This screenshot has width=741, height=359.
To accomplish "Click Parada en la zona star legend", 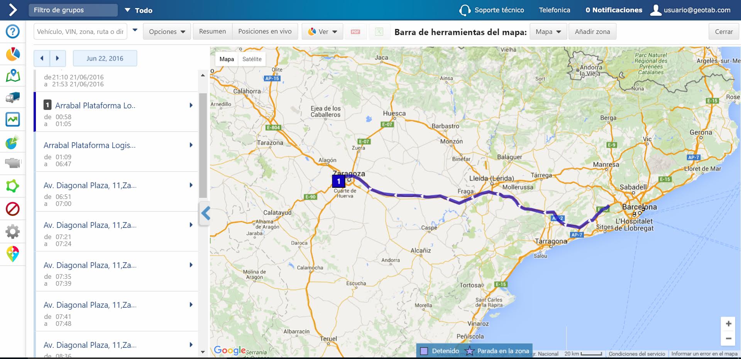I will 470,351.
